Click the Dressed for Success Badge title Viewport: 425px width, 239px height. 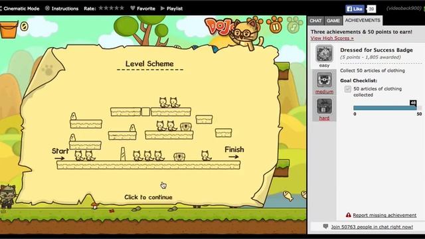(377, 50)
